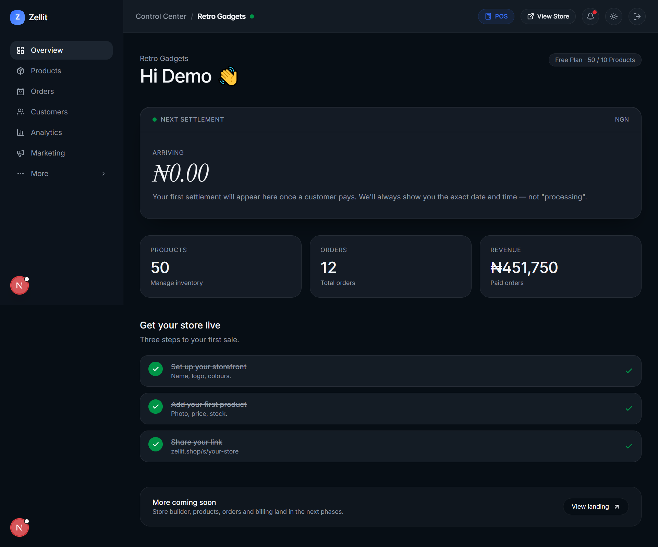The image size is (658, 547).
Task: Open notifications bell icon
Action: (590, 16)
